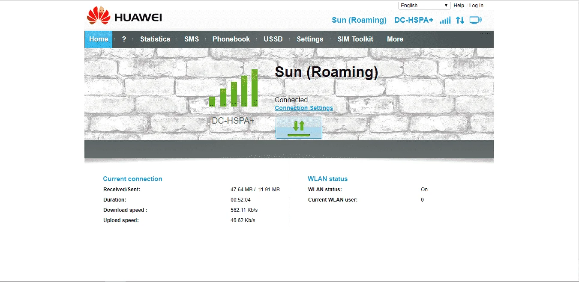
Task: Click the Log In link
Action: pyautogui.click(x=476, y=6)
